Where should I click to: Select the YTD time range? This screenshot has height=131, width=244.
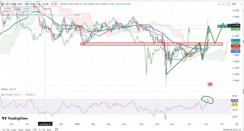click(x=34, y=129)
